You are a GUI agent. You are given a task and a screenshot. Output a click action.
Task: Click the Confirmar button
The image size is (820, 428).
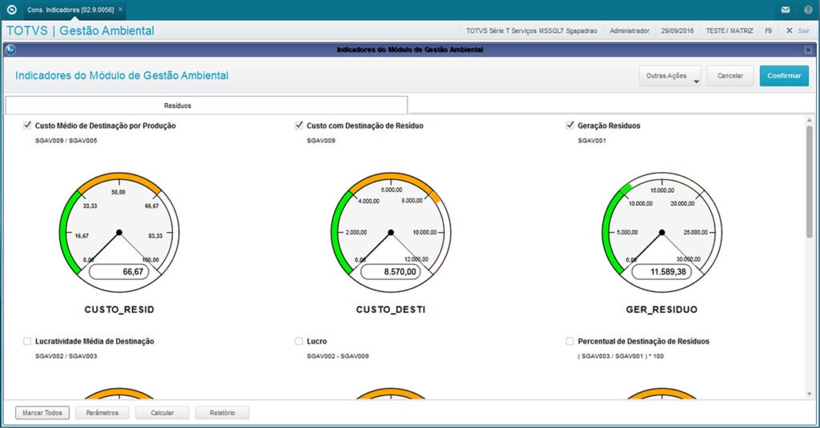pos(784,76)
